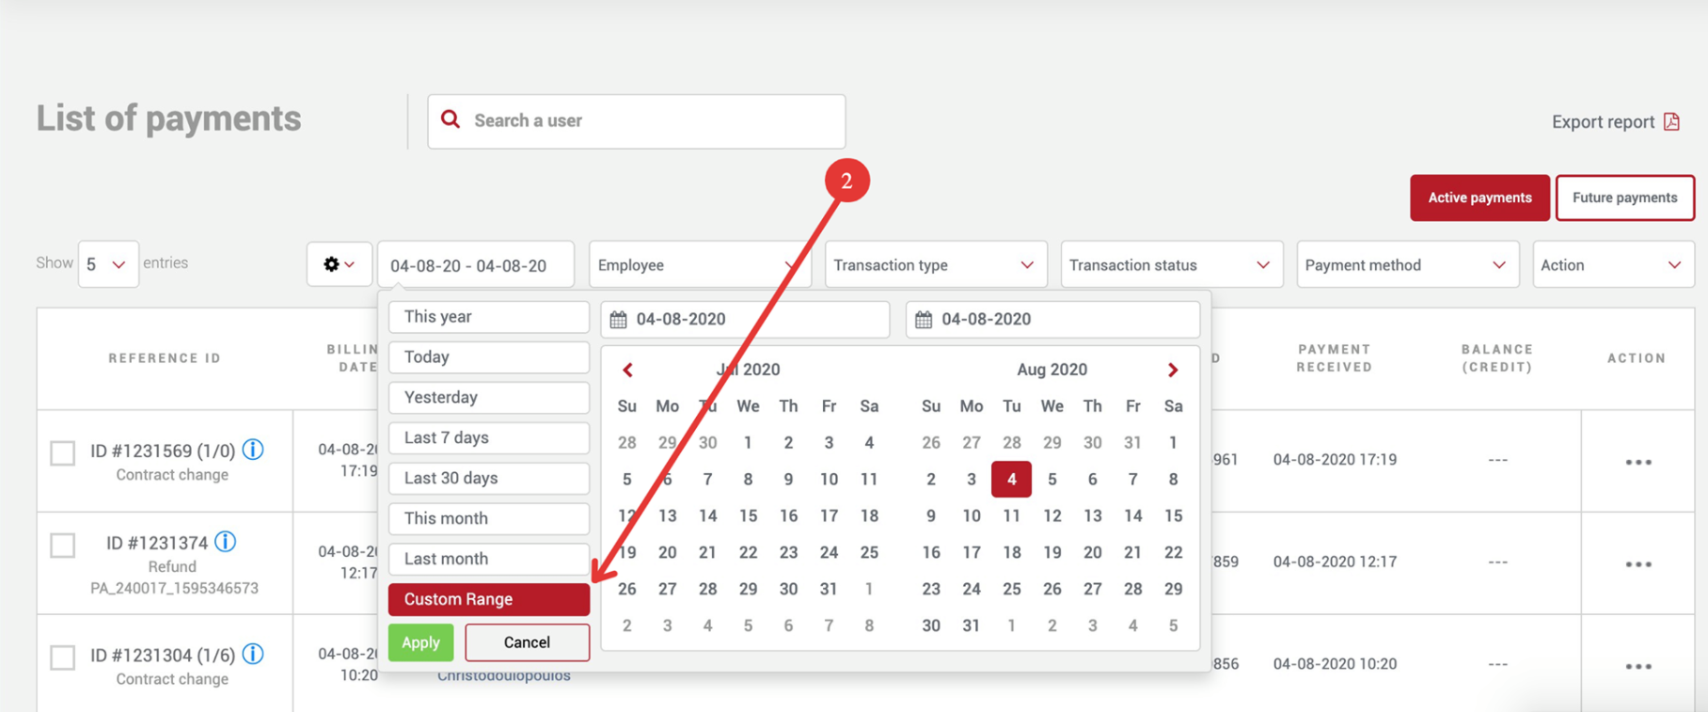Open three-dot actions for first payment row
The height and width of the screenshot is (712, 1708).
(1637, 462)
